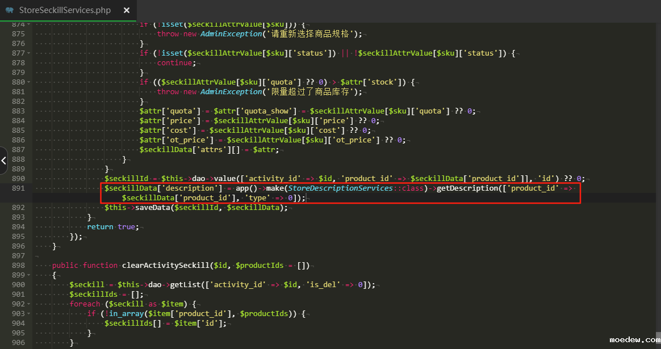Expand the side panel with the left chevron
This screenshot has height=349, width=661.
tap(3, 161)
